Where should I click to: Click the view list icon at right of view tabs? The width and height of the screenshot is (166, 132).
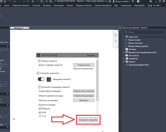(x=120, y=28)
